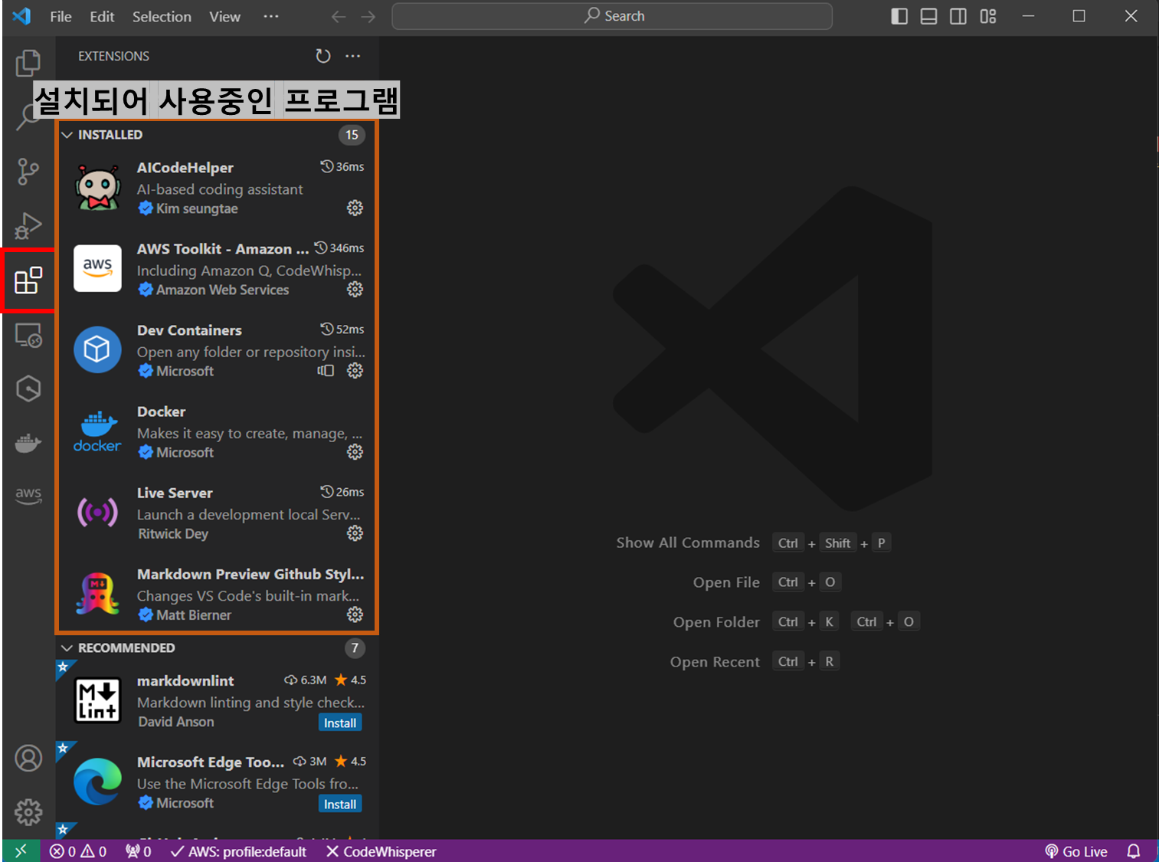Viewport: 1159px width, 862px height.
Task: Open the Search view in activity bar
Action: (28, 117)
